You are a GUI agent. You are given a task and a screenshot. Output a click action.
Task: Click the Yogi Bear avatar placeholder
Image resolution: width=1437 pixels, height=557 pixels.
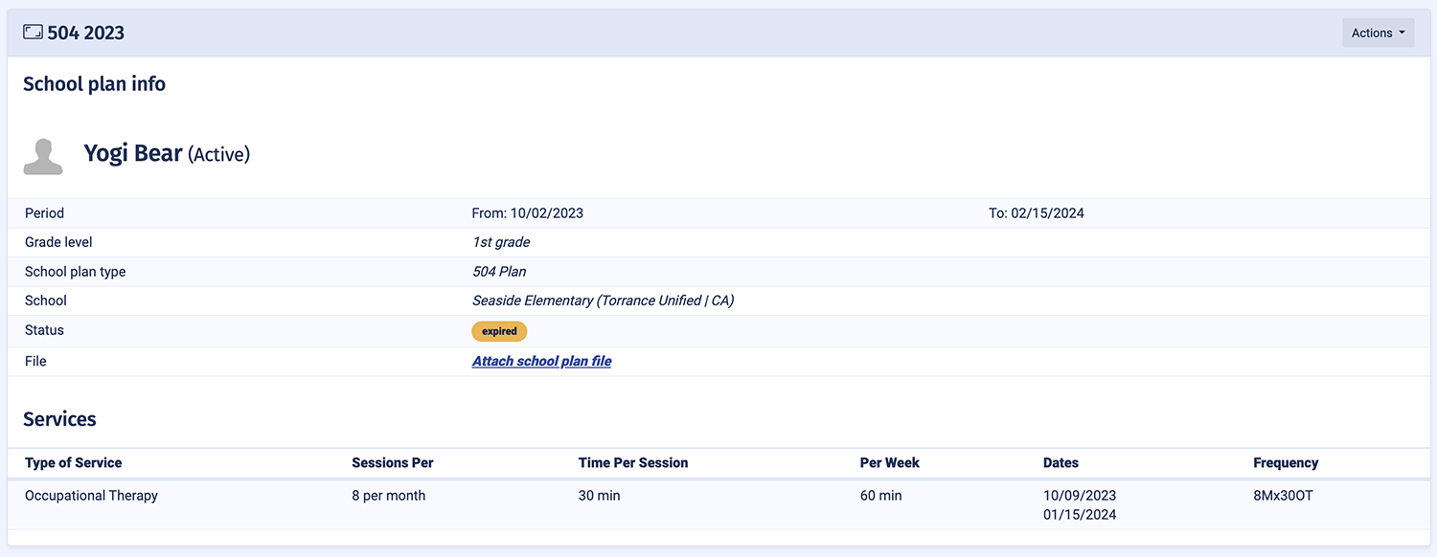click(43, 156)
